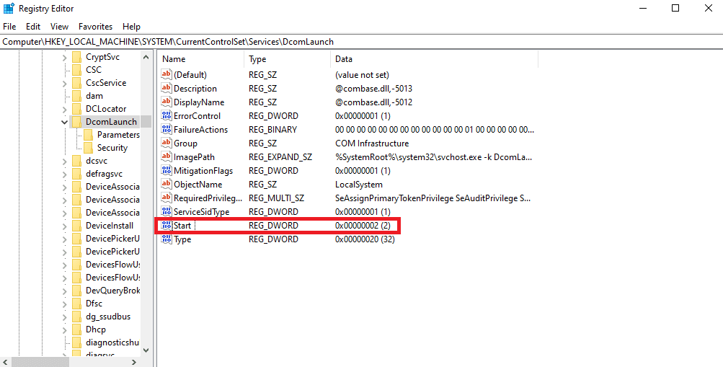
Task: Click the dam folder icon
Action: [77, 96]
